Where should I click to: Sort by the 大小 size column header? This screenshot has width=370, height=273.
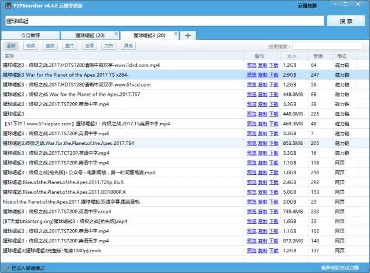coord(295,56)
